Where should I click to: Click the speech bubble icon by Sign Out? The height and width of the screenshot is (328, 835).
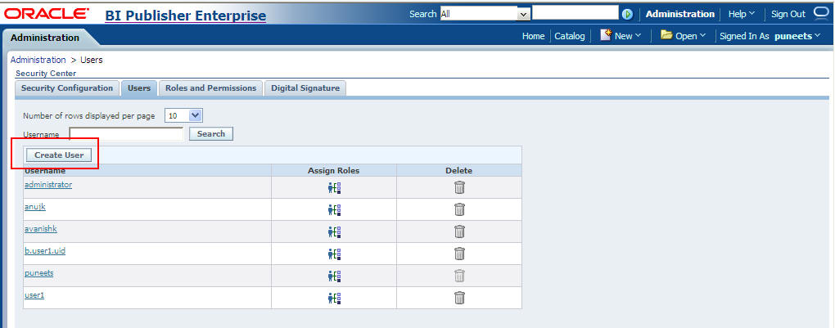point(820,13)
